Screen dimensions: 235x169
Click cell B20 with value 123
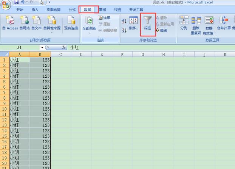pos(40,163)
